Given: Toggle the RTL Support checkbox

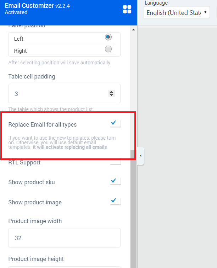Looking at the screenshot, I should 115,162.
